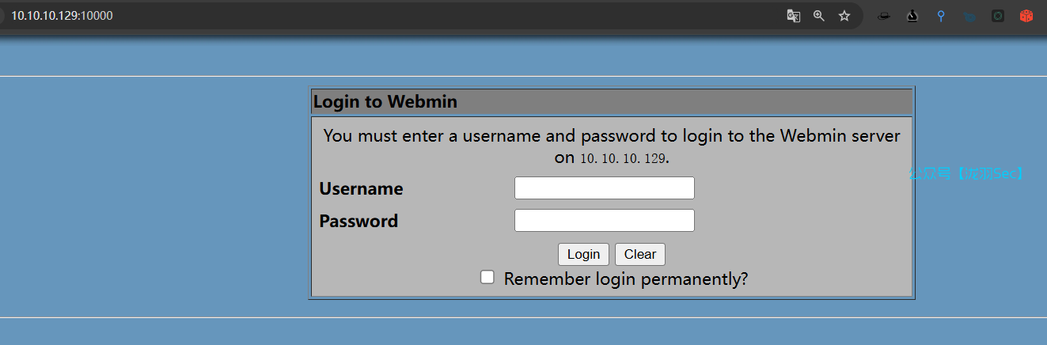The height and width of the screenshot is (345, 1047).
Task: Bookmark this page with the star icon
Action: pyautogui.click(x=844, y=16)
